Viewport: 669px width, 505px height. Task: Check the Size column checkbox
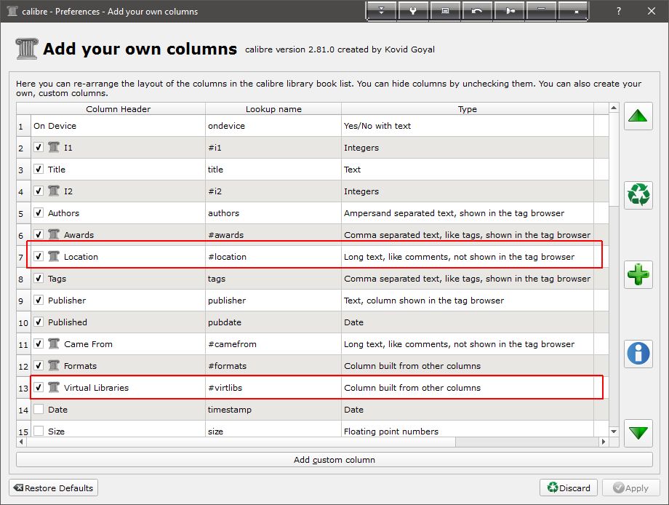(x=39, y=431)
